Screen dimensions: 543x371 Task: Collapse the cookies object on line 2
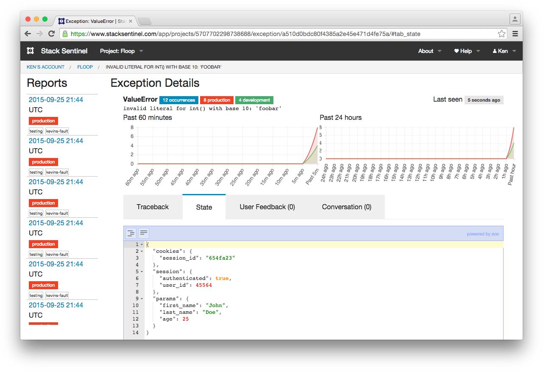pyautogui.click(x=141, y=251)
